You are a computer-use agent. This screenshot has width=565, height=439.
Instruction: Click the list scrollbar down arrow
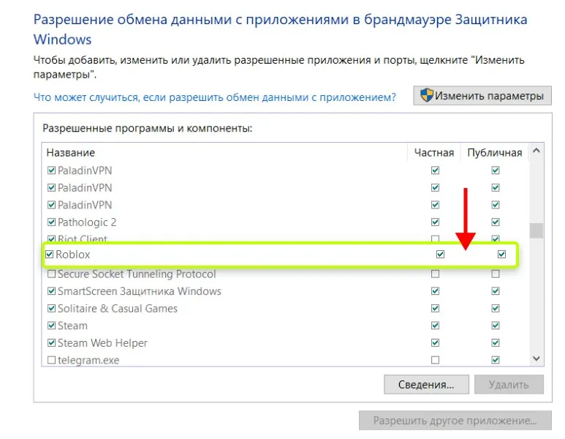point(536,359)
